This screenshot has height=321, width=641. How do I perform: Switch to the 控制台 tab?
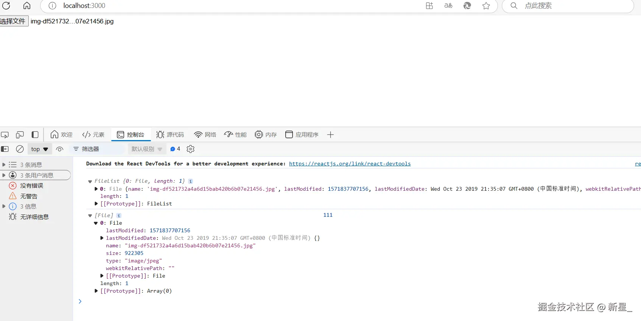tap(131, 135)
